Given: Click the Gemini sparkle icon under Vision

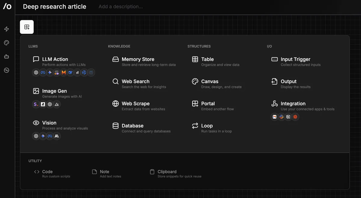Looking at the screenshot, I should point(43,136).
